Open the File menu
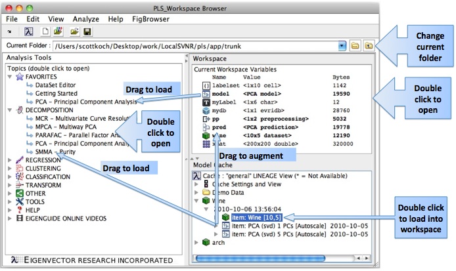The height and width of the screenshot is (271, 456). coord(12,19)
